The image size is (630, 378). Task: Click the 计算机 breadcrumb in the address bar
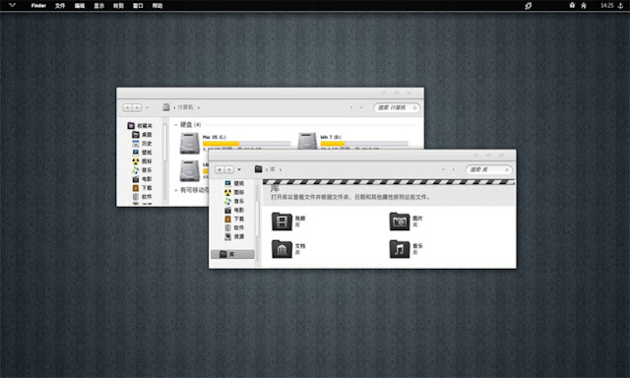pos(185,107)
